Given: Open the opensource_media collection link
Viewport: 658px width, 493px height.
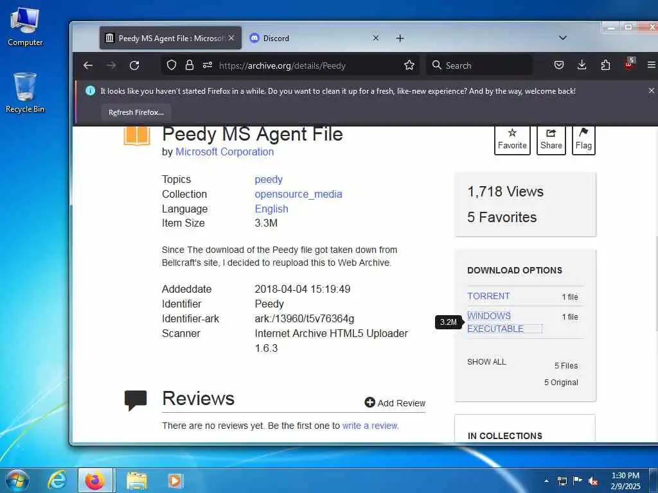Looking at the screenshot, I should tap(298, 194).
